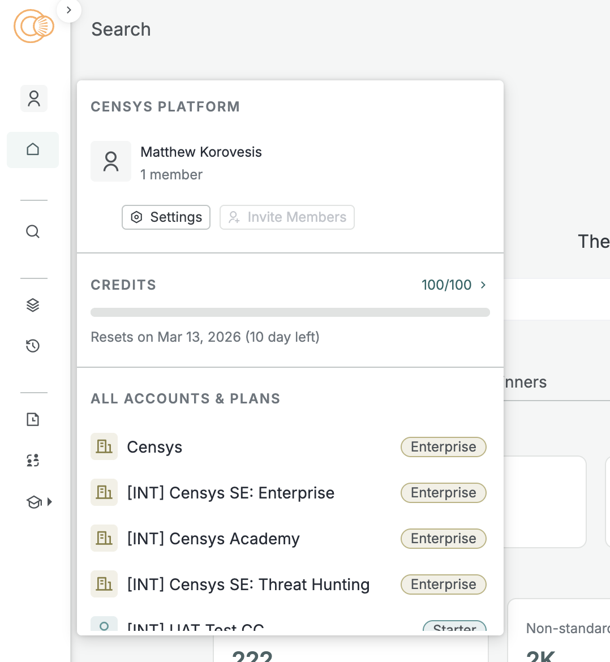The height and width of the screenshot is (662, 610).
Task: Go to Home via the house icon
Action: point(33,149)
